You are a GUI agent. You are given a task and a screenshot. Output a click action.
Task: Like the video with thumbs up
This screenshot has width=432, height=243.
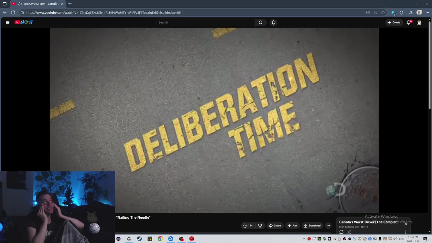coord(247,225)
